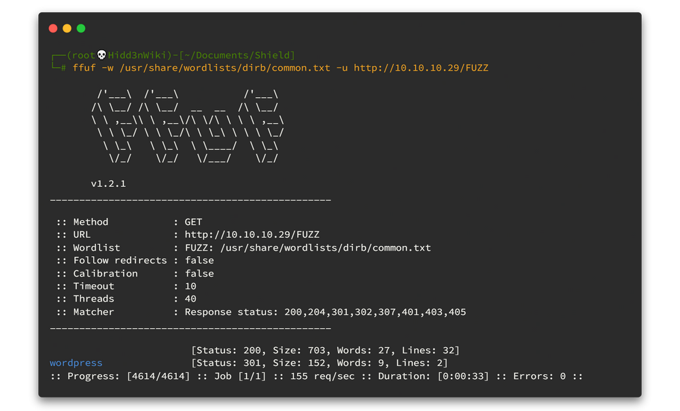Click the 155 req/sec rate text
The width and height of the screenshot is (680, 411).
click(x=322, y=376)
